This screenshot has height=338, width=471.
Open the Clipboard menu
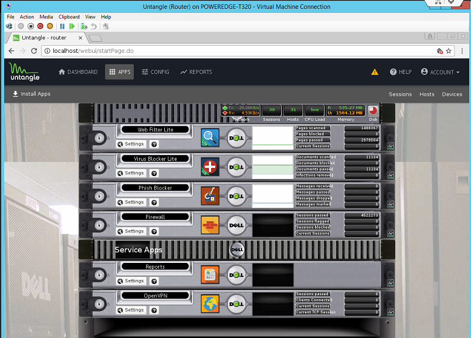[x=69, y=17]
